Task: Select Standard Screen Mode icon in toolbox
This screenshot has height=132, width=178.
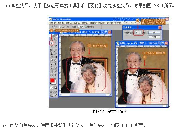Action: click(51, 91)
